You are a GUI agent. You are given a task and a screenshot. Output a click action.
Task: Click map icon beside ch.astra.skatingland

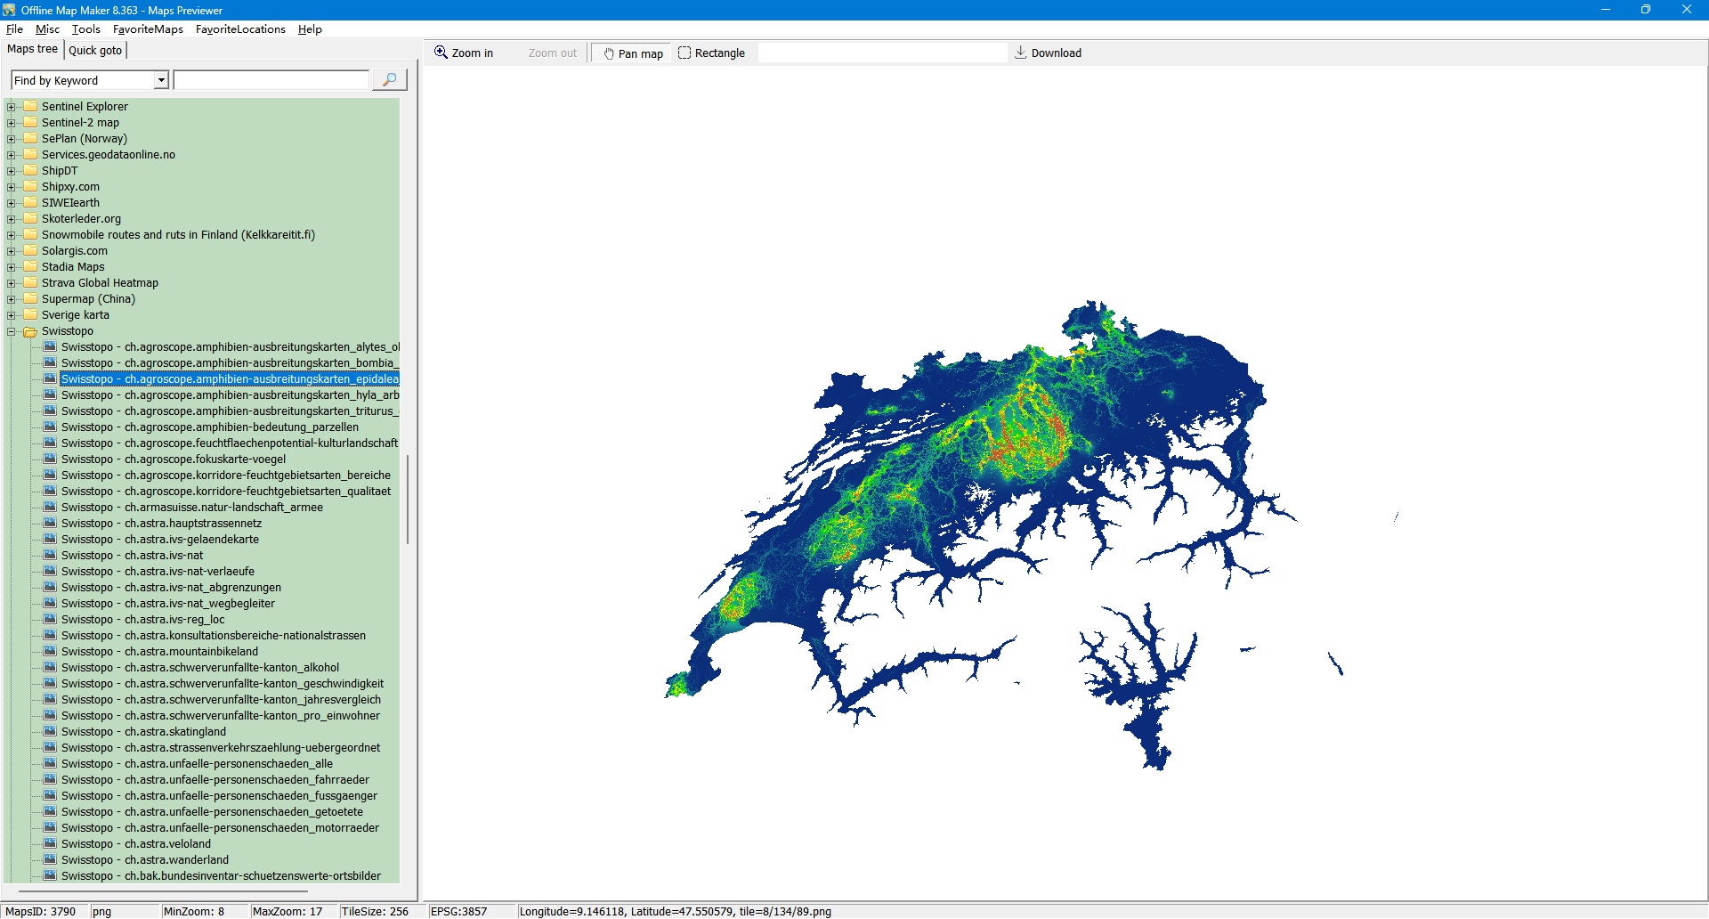tap(50, 732)
